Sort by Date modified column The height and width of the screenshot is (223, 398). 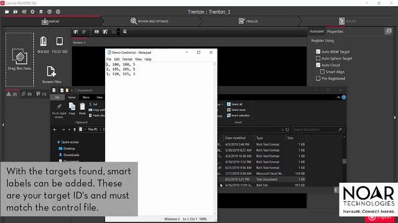[x=235, y=138]
